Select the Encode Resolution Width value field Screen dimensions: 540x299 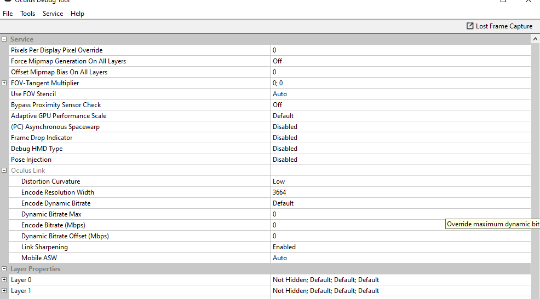[x=400, y=192]
